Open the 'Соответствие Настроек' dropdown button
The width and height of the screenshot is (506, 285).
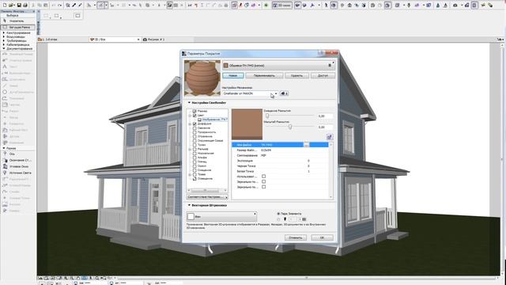pyautogui.click(x=207, y=197)
